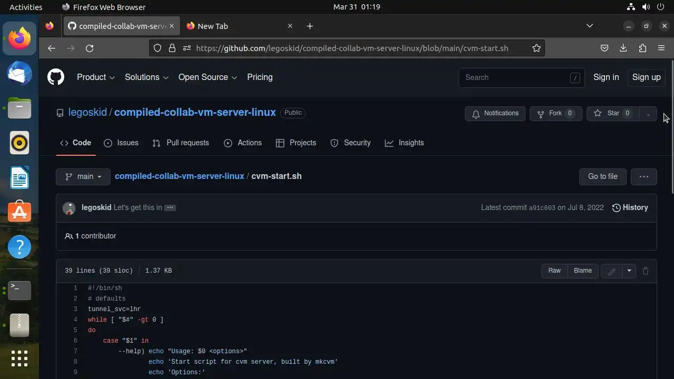Reload the page with the refresh icon

(90, 48)
